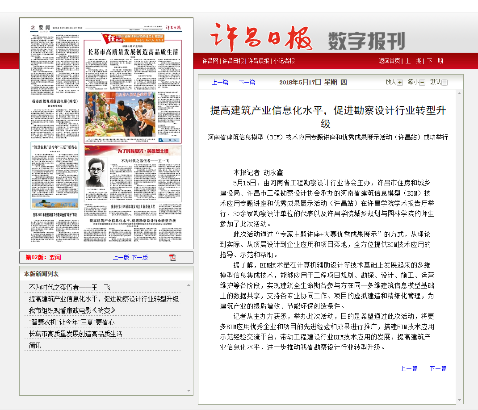Go to next page via 下一版
This screenshot has width=478, height=410.
tap(139, 257)
